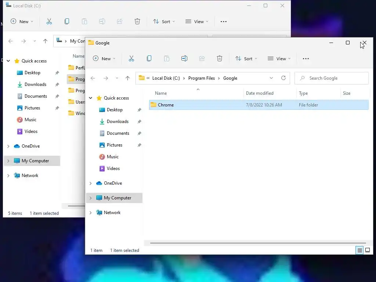Open the Sort dropdown in Google window

coord(246,58)
